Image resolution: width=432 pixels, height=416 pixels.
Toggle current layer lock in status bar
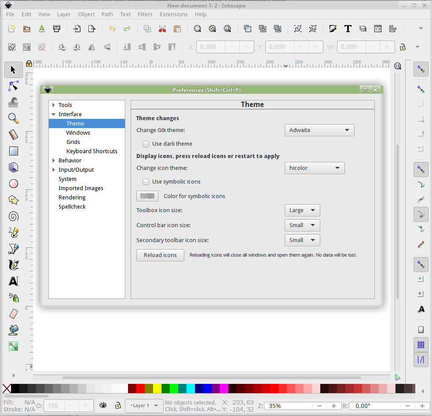pyautogui.click(x=118, y=405)
